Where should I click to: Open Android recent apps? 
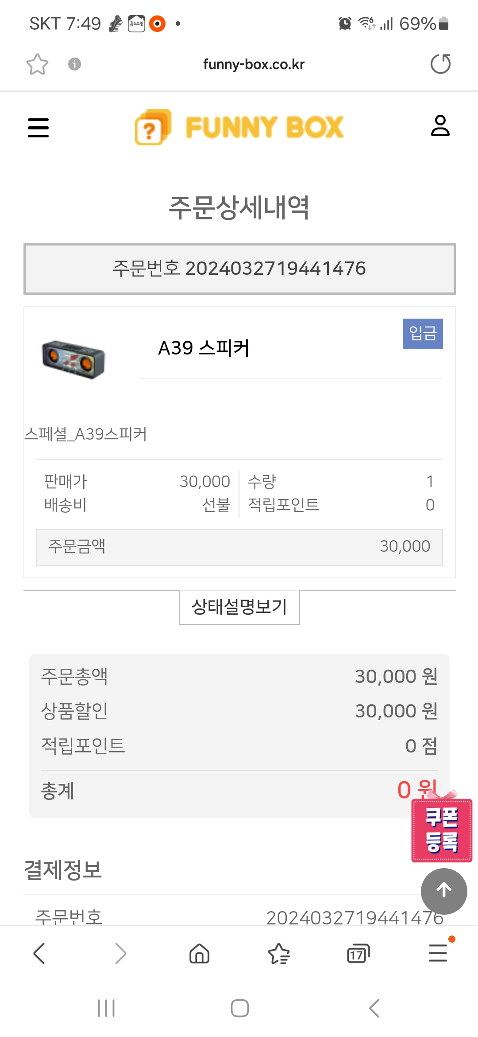106,1008
